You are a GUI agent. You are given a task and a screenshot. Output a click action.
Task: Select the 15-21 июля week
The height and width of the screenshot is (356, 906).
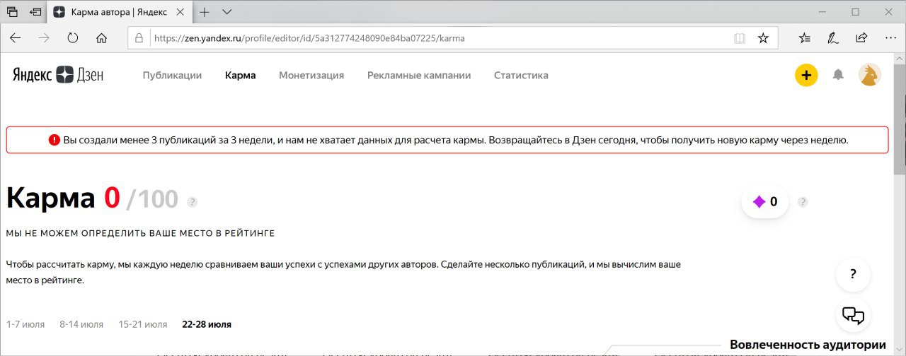[x=143, y=325]
